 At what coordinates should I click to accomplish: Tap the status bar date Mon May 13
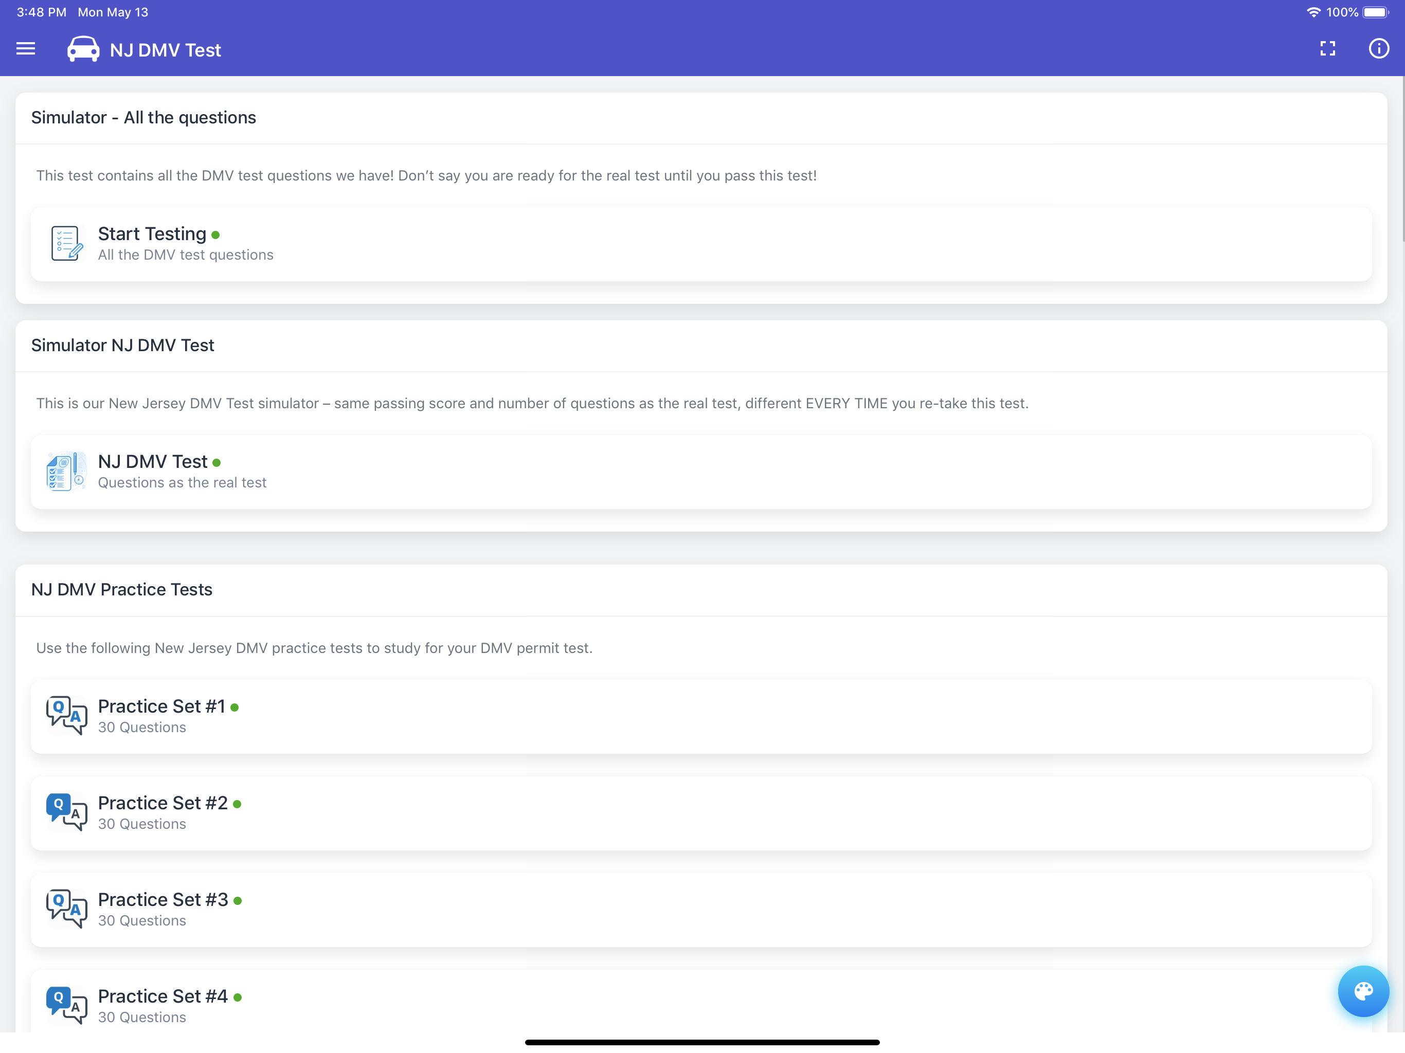[x=113, y=12]
